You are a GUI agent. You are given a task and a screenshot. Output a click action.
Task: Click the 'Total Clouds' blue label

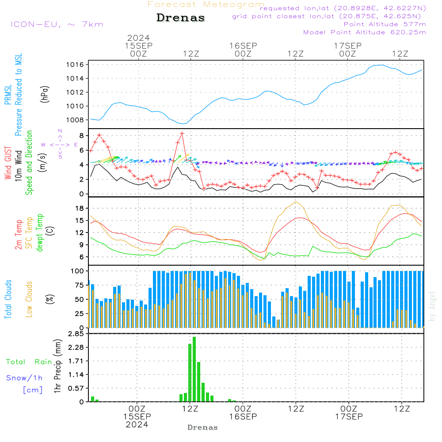click(8, 299)
